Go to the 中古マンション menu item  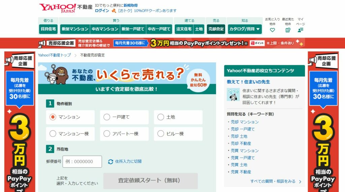tap(105, 29)
